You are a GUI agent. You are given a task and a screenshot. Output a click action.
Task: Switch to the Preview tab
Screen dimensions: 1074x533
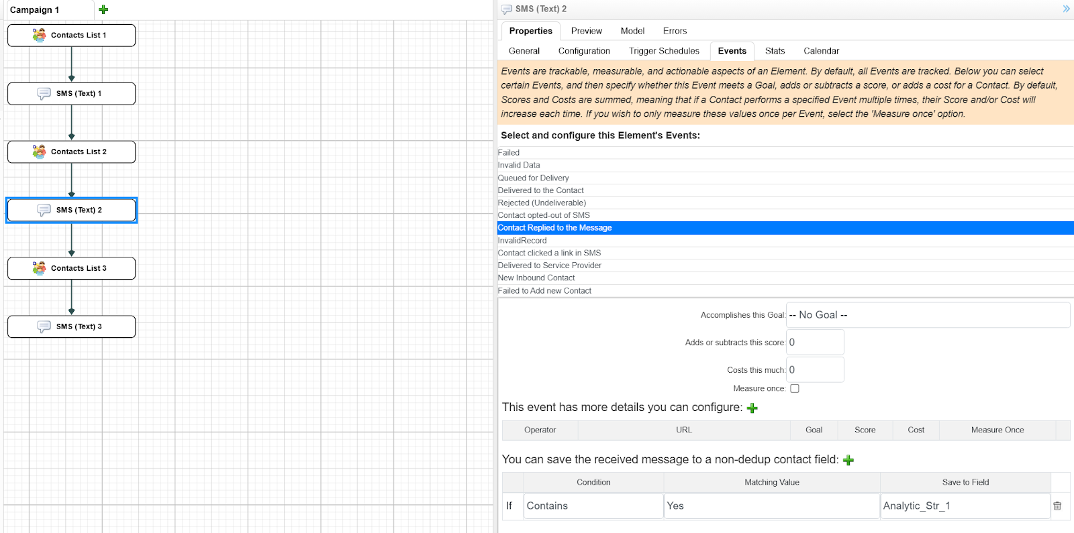587,31
